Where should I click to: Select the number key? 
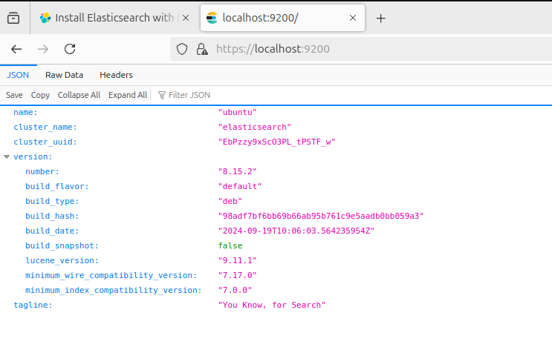click(42, 171)
